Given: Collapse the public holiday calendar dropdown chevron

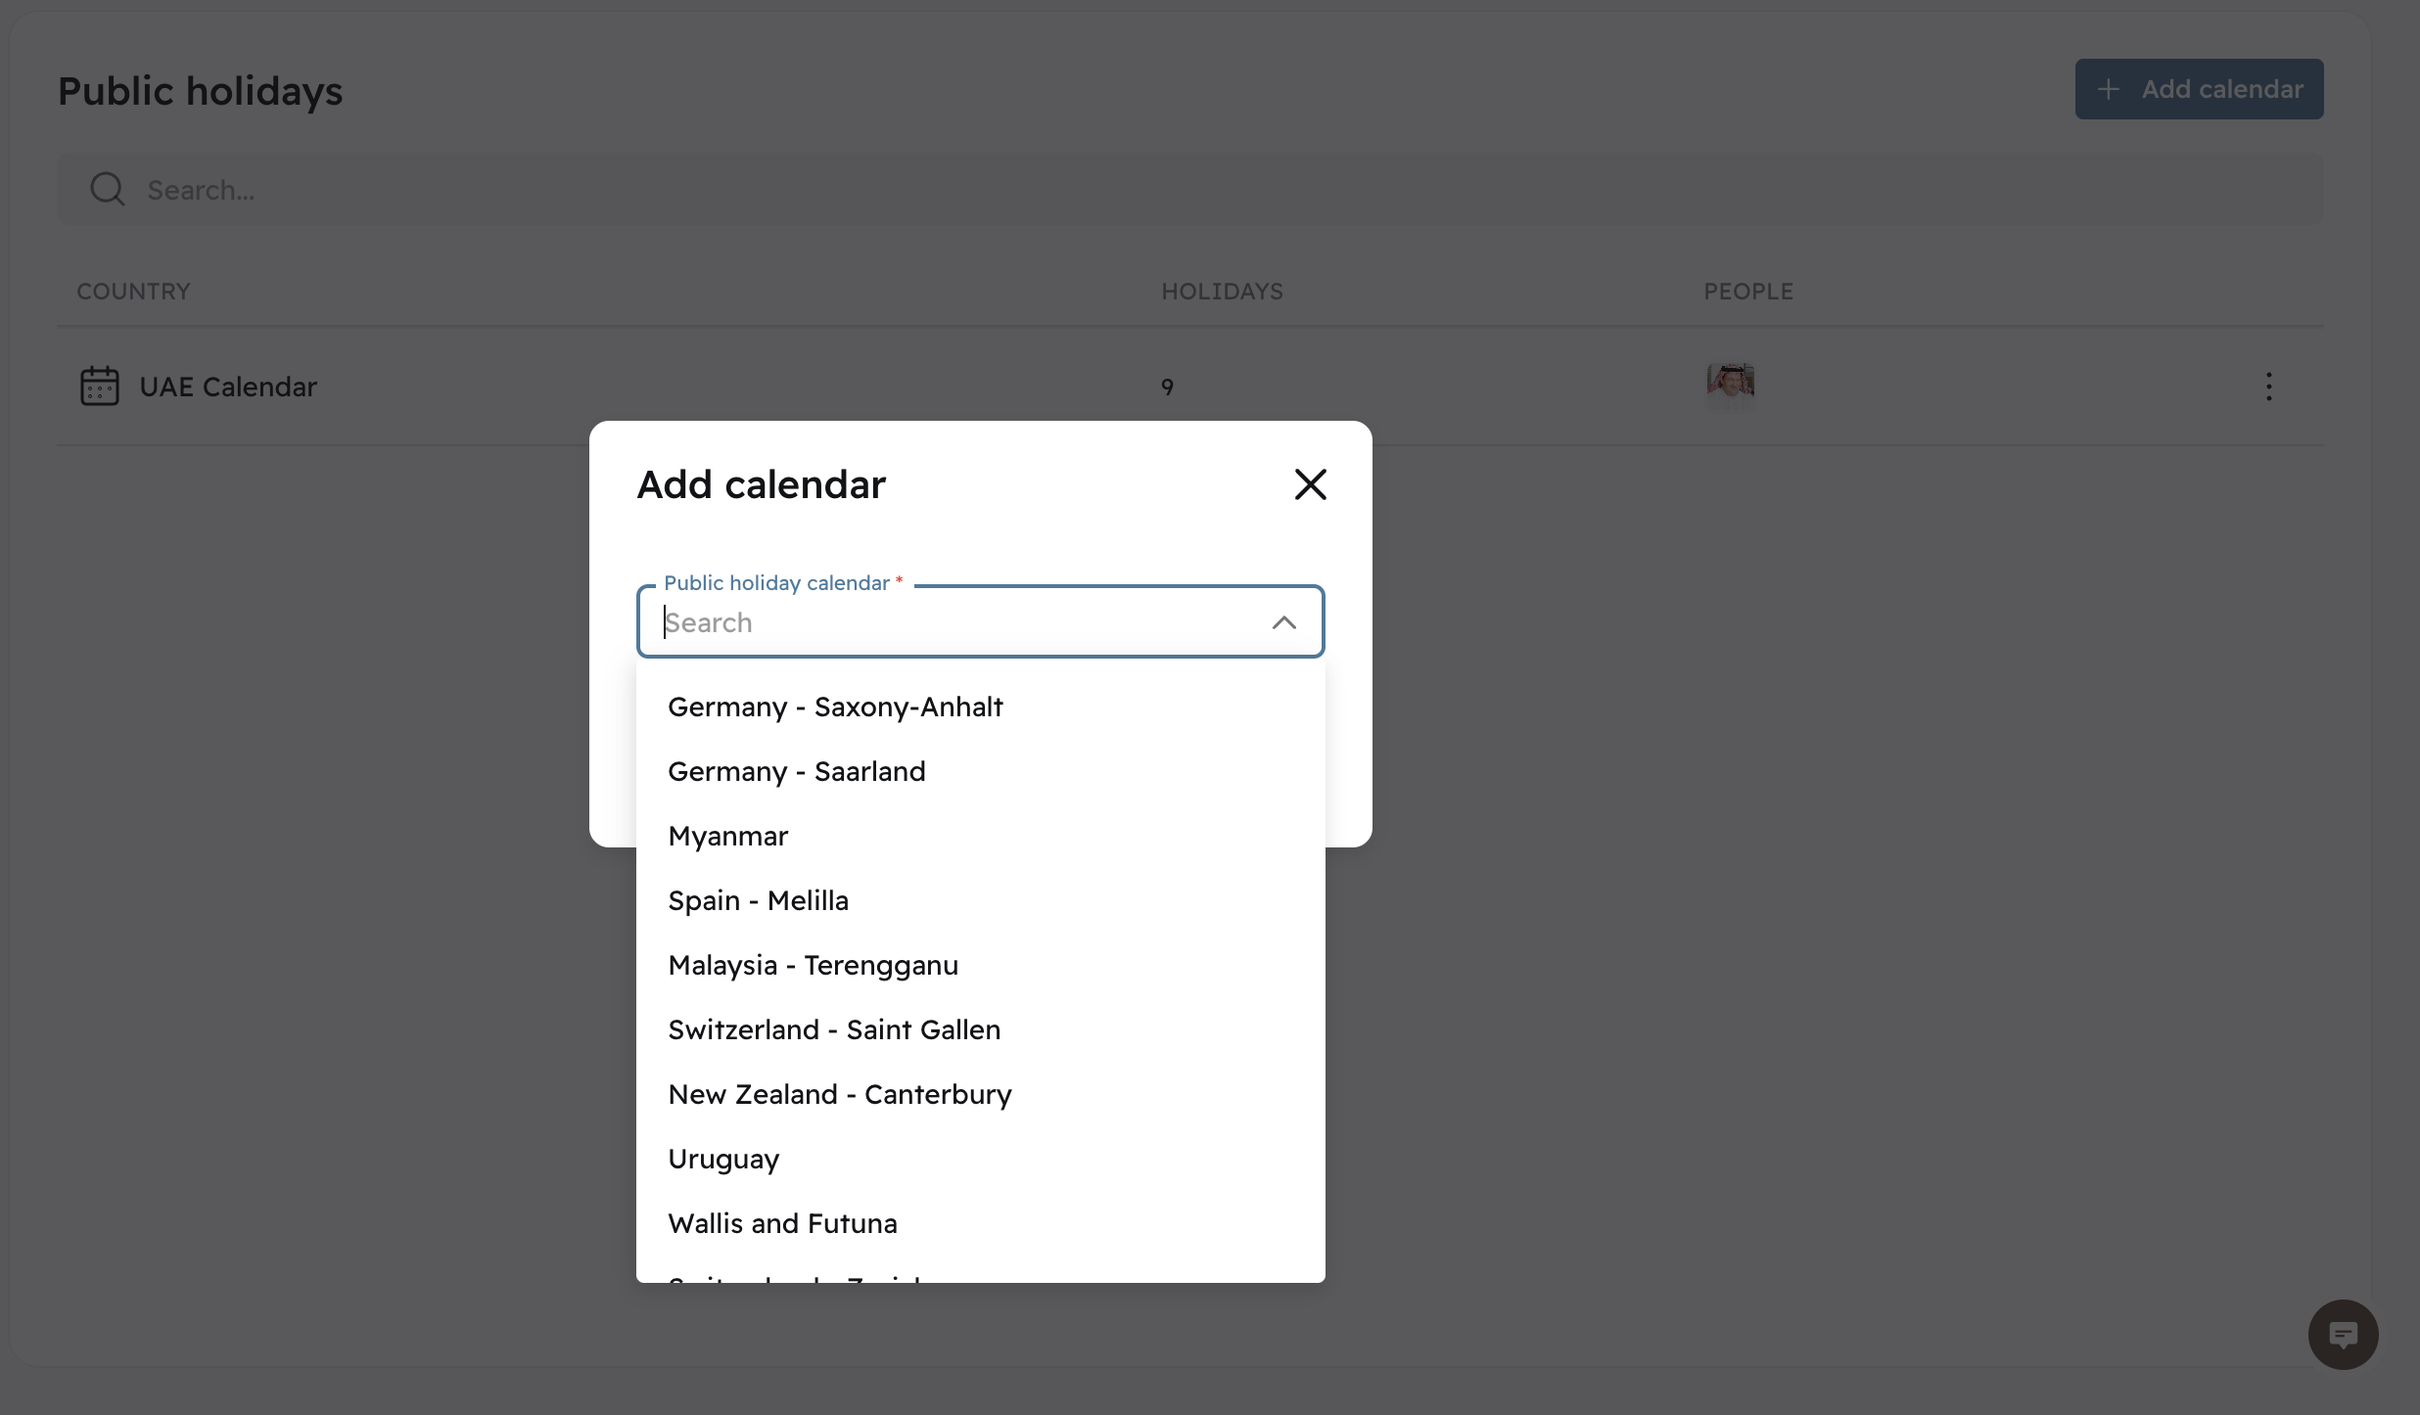Looking at the screenshot, I should tap(1283, 622).
